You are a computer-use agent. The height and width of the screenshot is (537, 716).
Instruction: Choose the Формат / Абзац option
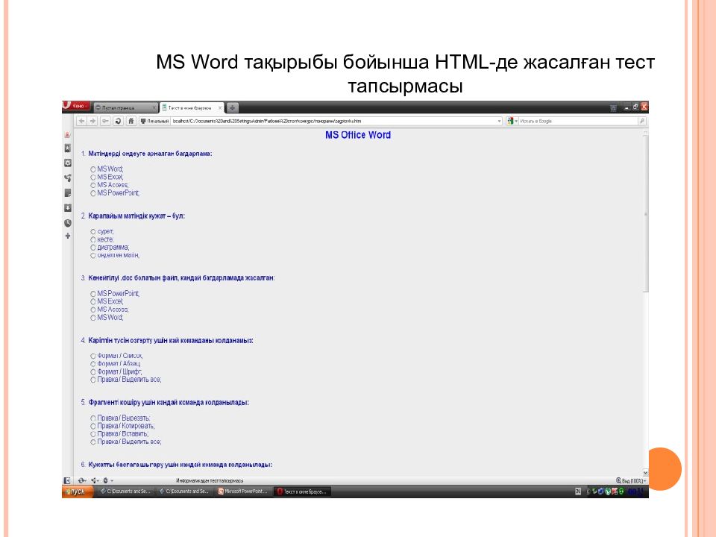[92, 364]
